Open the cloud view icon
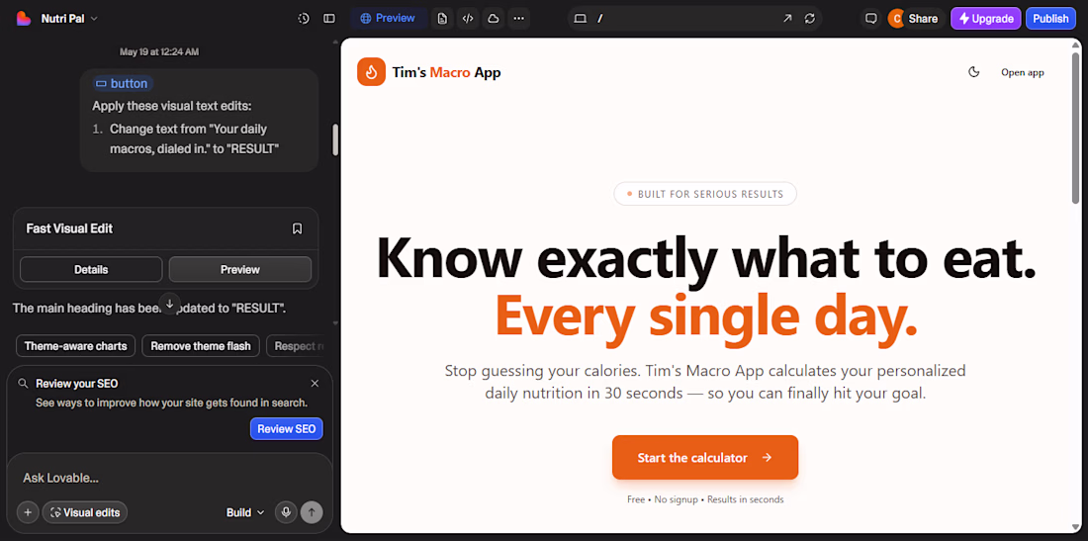Image resolution: width=1088 pixels, height=541 pixels. [x=494, y=19]
